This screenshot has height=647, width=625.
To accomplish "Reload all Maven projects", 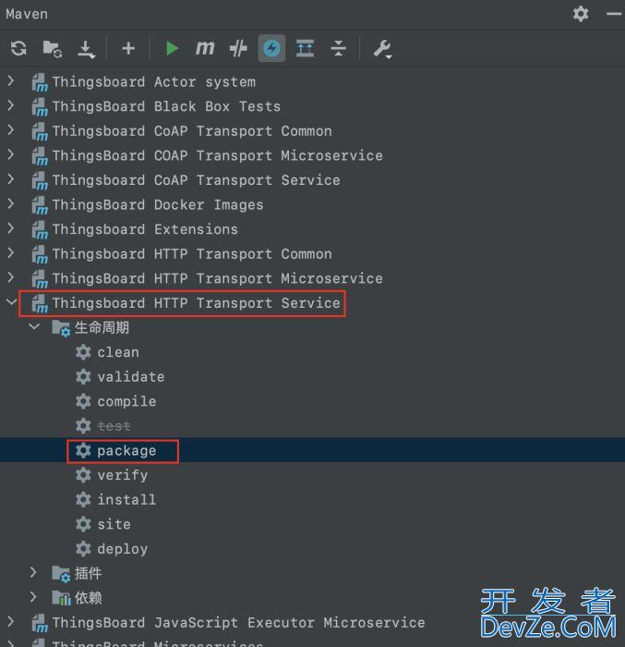I will pos(18,48).
